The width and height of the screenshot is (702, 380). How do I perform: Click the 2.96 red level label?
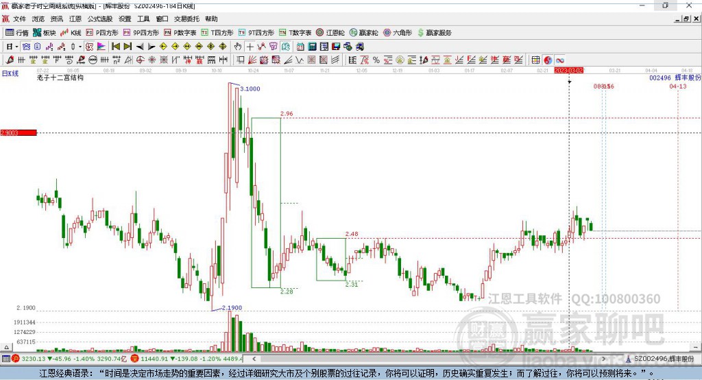tap(287, 114)
